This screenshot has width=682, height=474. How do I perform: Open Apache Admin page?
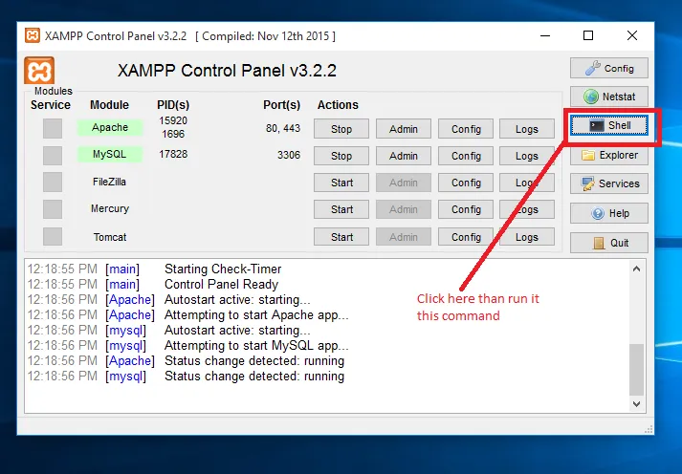pos(404,129)
